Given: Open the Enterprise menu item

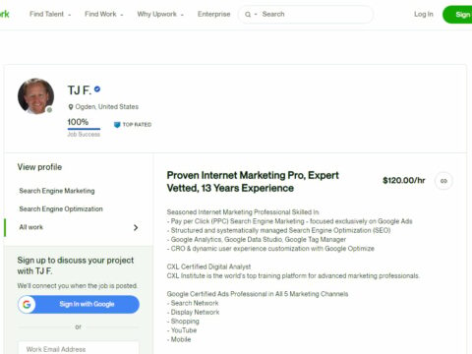Looking at the screenshot, I should click(213, 14).
